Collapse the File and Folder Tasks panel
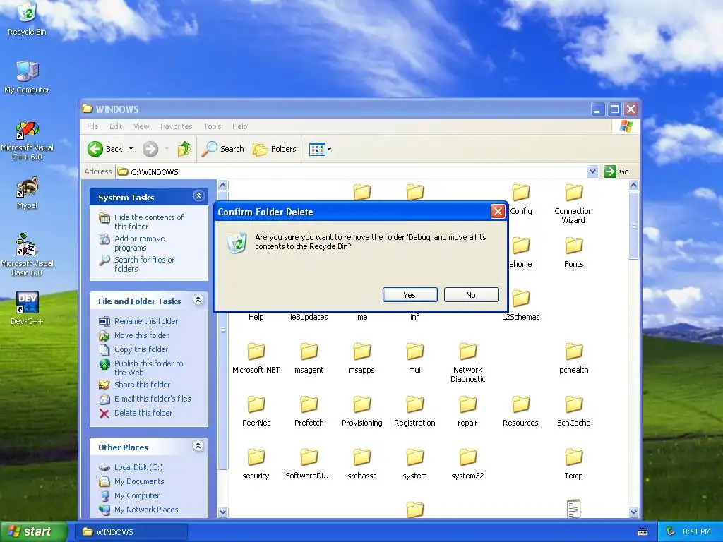This screenshot has height=542, width=723. pyautogui.click(x=198, y=300)
